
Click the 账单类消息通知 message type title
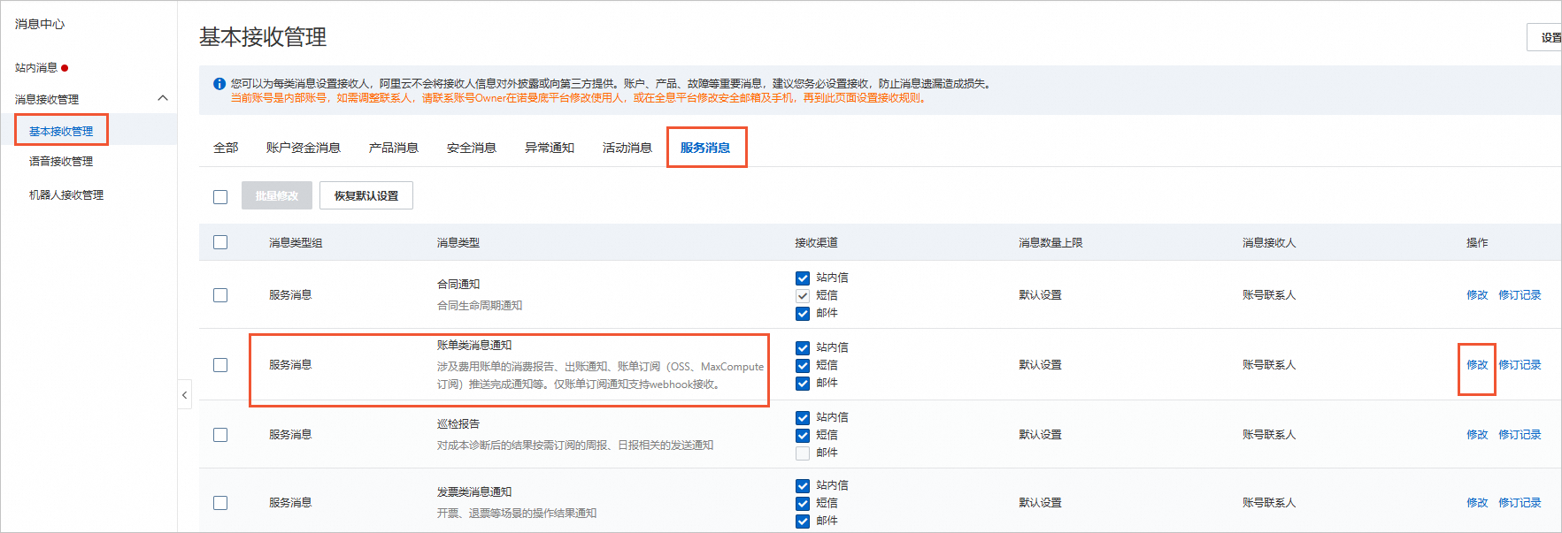click(474, 346)
